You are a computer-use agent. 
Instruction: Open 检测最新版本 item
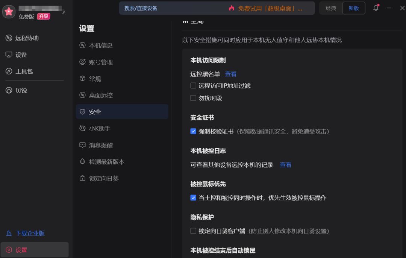click(x=122, y=161)
